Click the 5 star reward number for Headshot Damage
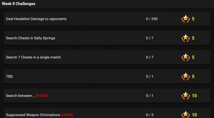Screen dimensions: 214x118 point(193,19)
